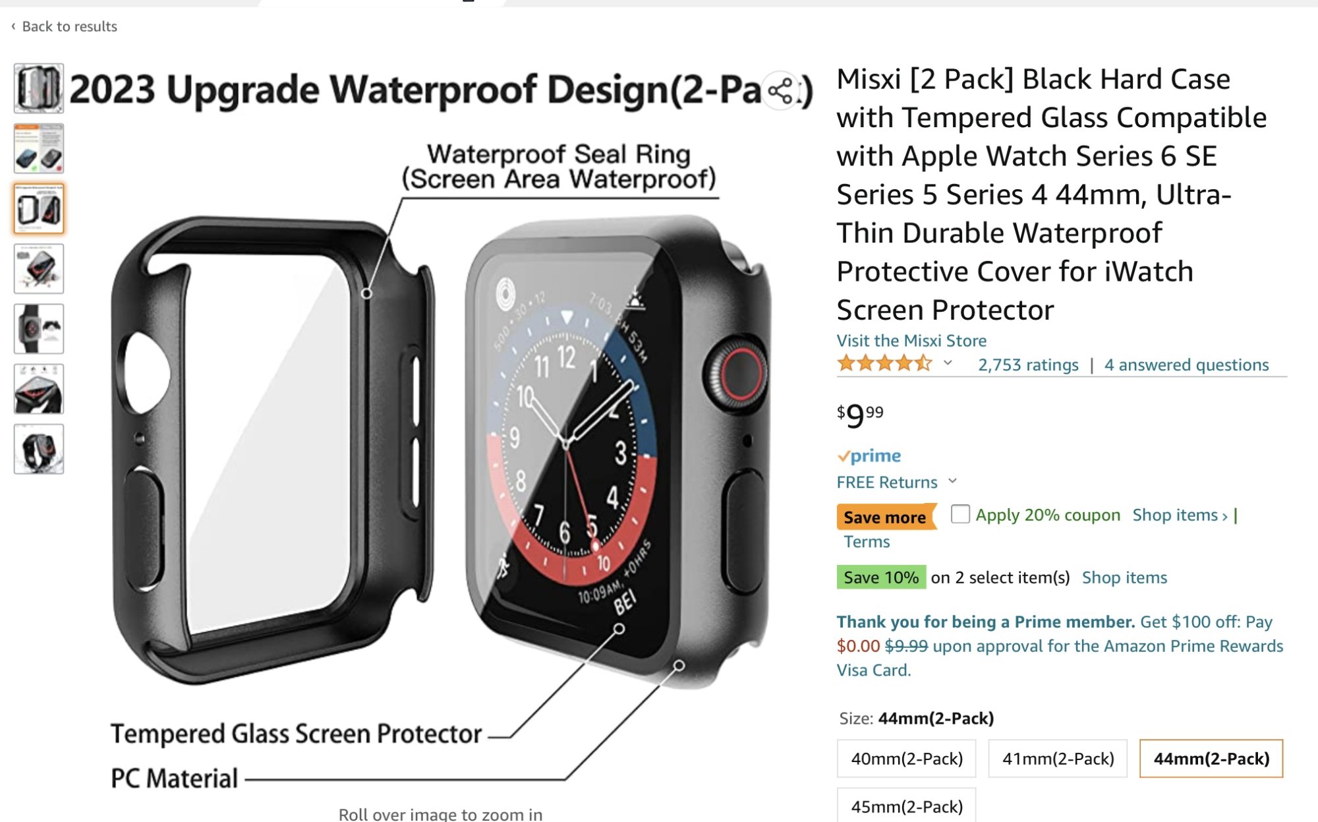Image resolution: width=1318 pixels, height=822 pixels.
Task: Open the 2,753 ratings link
Action: click(x=1028, y=365)
